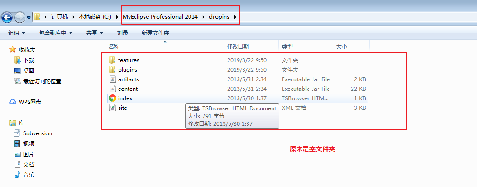Click the plugins folder icon

(113, 69)
